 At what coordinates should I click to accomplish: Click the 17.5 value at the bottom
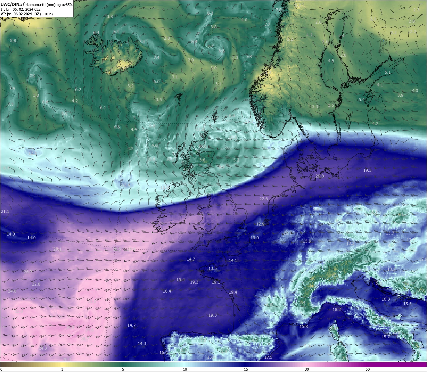(268, 357)
